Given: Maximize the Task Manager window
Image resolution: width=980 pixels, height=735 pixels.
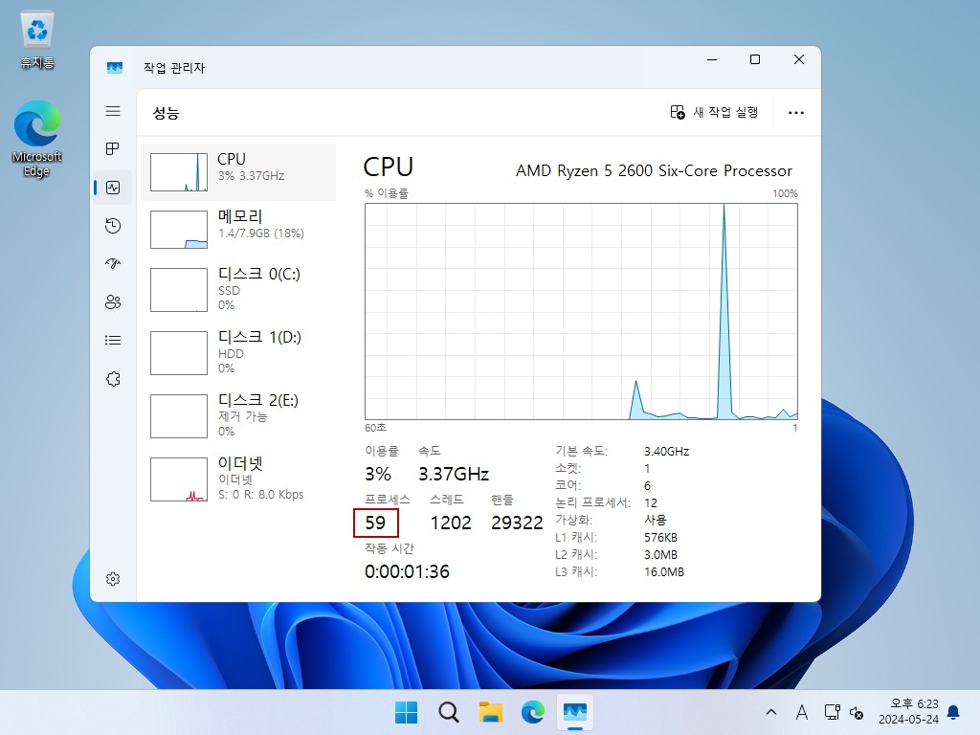Looking at the screenshot, I should coord(755,60).
